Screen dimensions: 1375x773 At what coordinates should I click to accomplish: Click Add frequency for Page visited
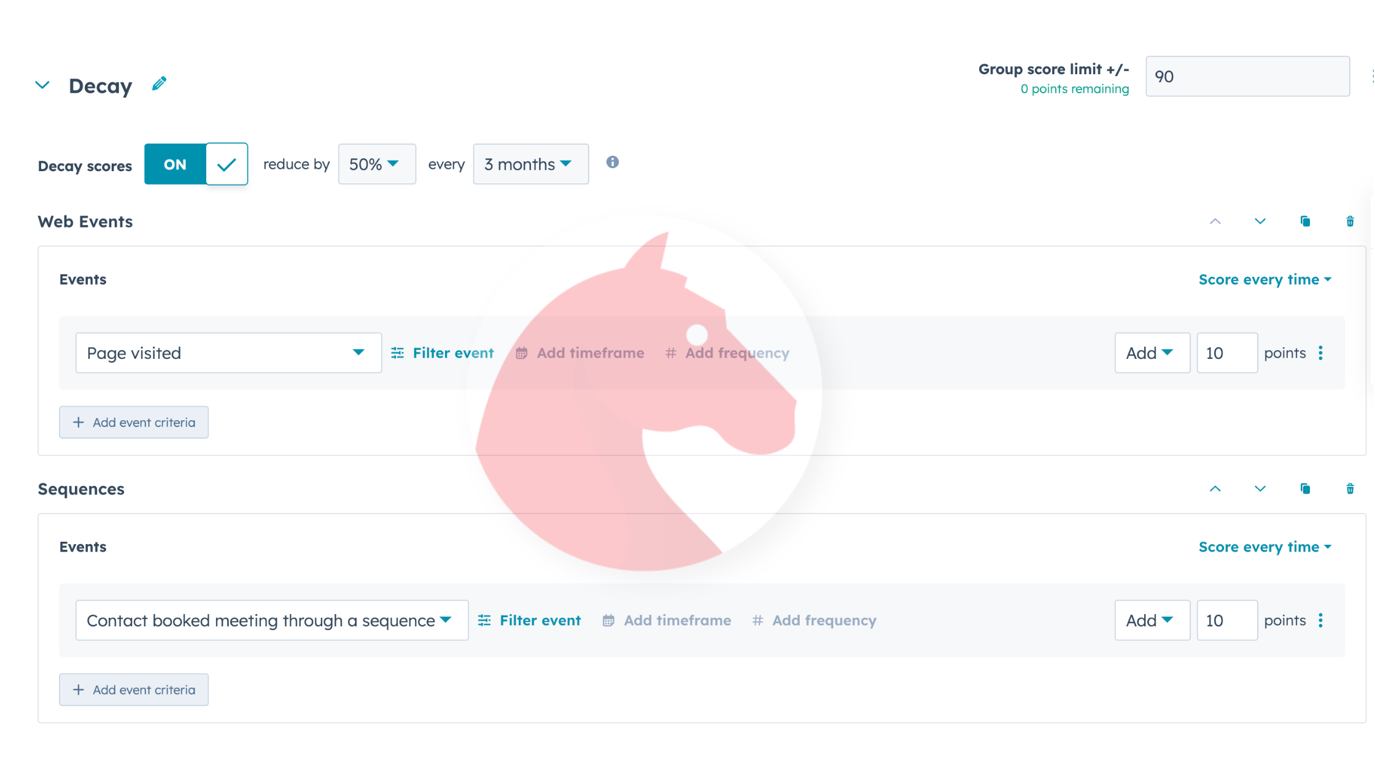click(727, 353)
